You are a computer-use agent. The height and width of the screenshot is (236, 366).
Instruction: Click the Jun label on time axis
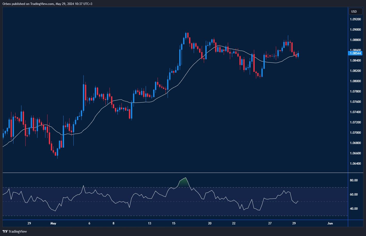click(x=330, y=223)
